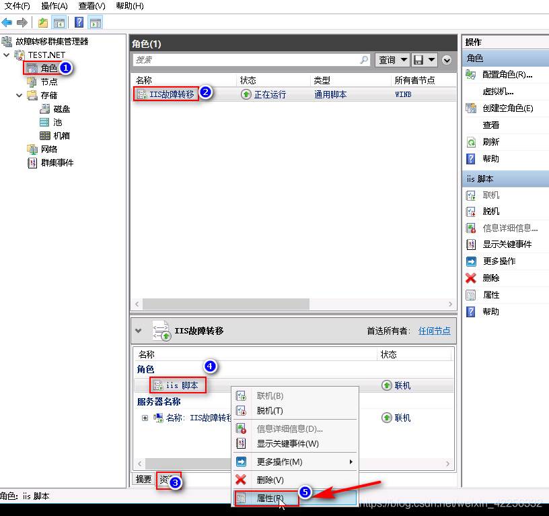Select the iis 脚本 resource row
The width and height of the screenshot is (549, 516).
pyautogui.click(x=293, y=385)
